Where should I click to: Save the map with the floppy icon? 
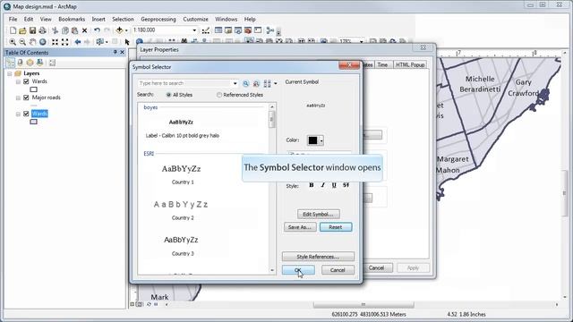[32, 30]
